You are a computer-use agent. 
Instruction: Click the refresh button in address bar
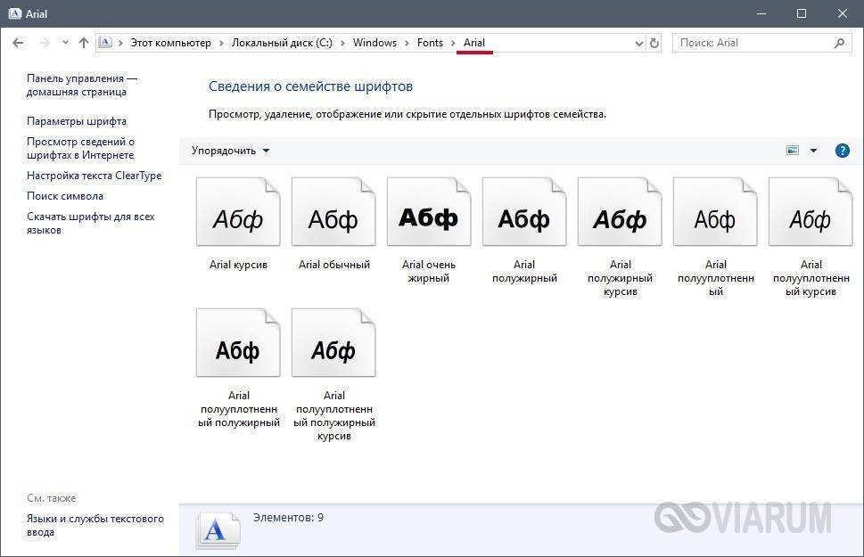pos(654,43)
